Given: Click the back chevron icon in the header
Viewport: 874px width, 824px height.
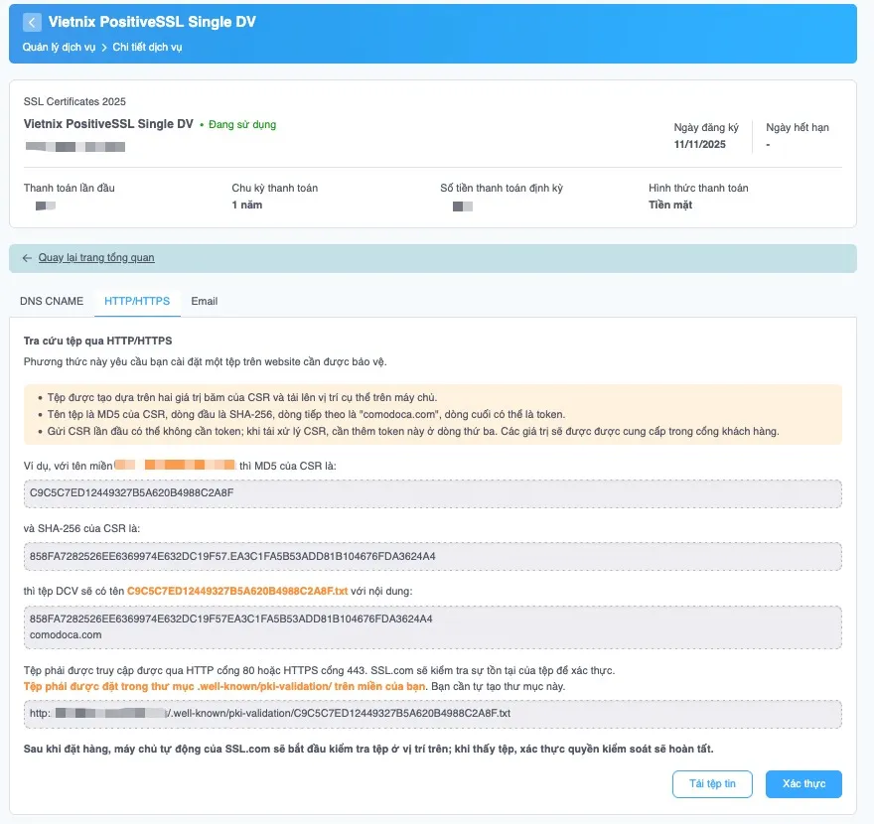Looking at the screenshot, I should coord(33,22).
